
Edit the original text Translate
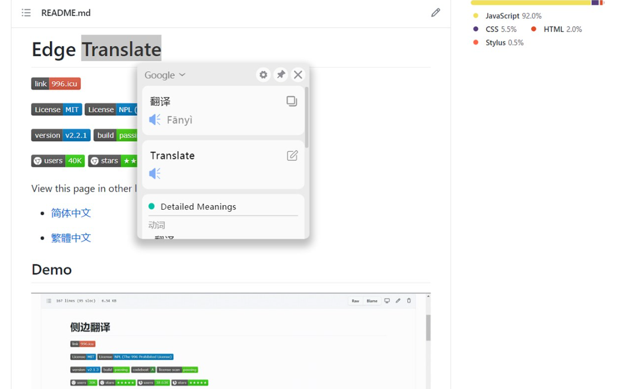[292, 156]
